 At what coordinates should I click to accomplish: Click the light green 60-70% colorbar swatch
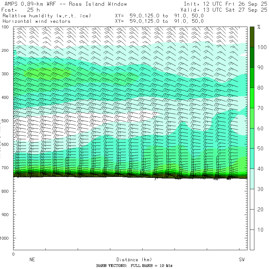pos(252,118)
